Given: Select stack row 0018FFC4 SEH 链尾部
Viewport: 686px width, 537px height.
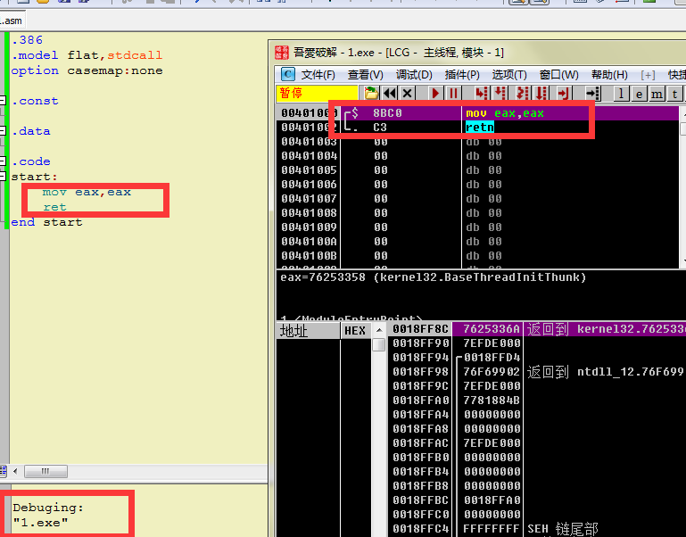Looking at the screenshot, I should coord(537,529).
